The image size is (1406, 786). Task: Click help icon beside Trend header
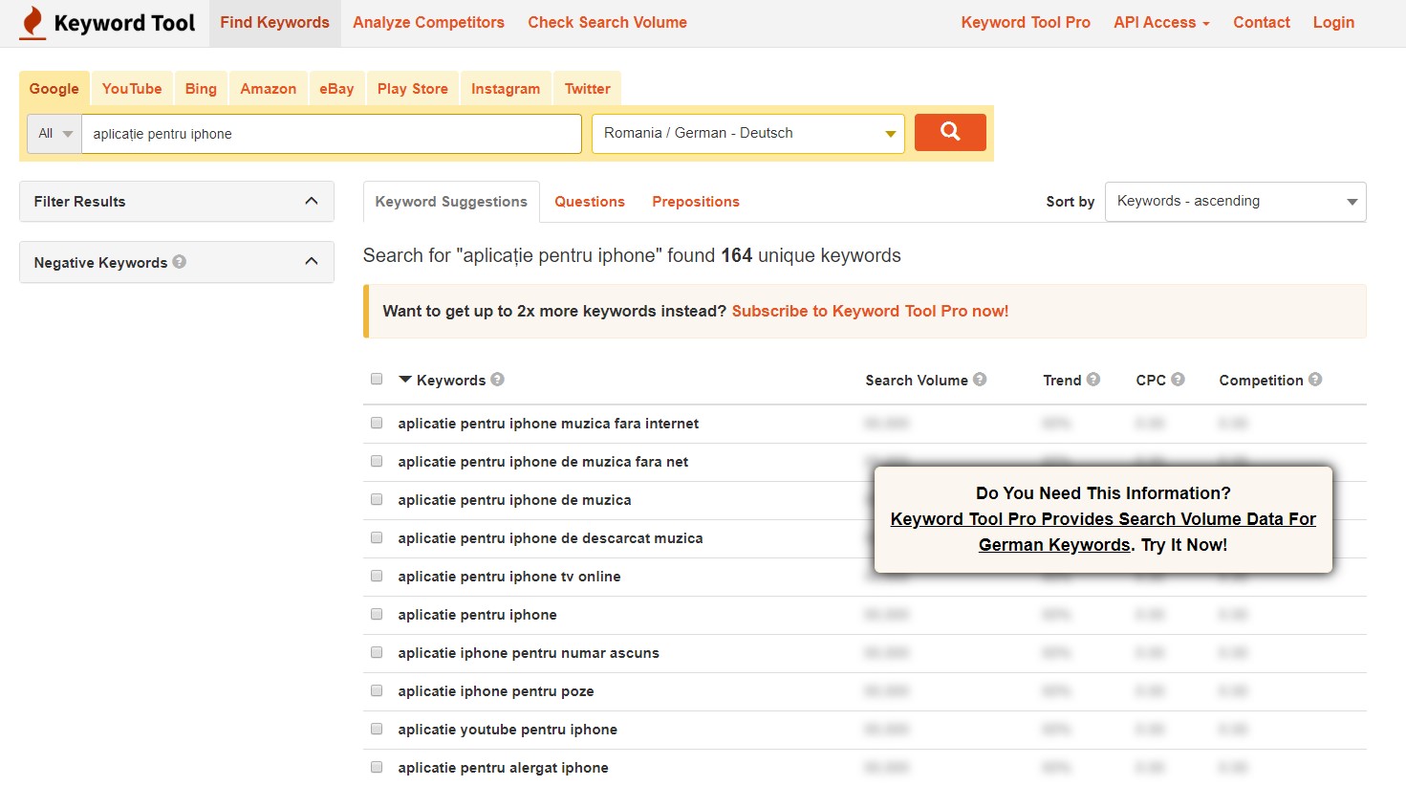(x=1093, y=380)
